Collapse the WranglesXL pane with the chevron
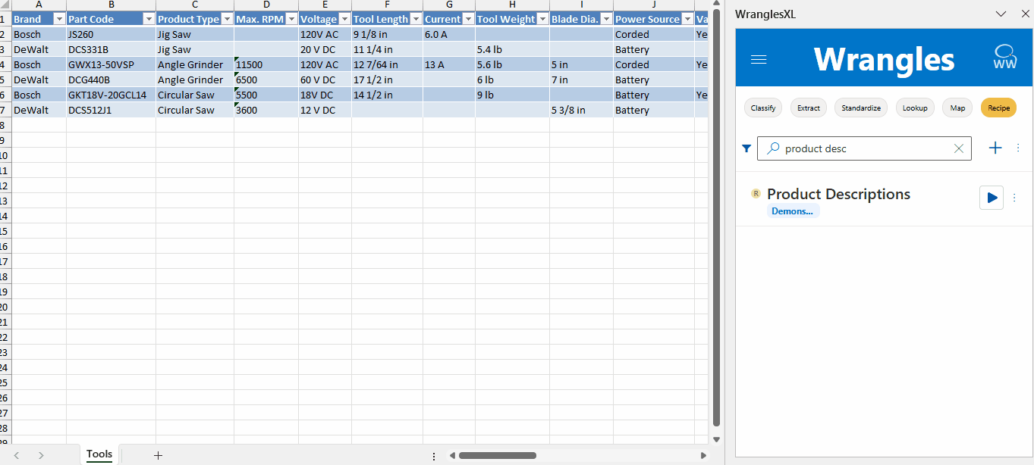Screen dimensions: 1034x465 pos(1001,13)
